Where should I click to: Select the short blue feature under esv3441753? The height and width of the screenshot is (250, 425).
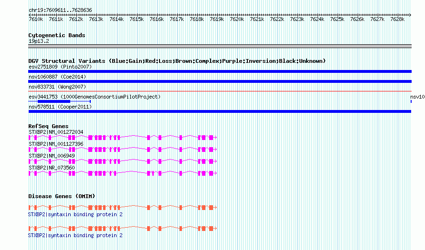tap(59, 101)
